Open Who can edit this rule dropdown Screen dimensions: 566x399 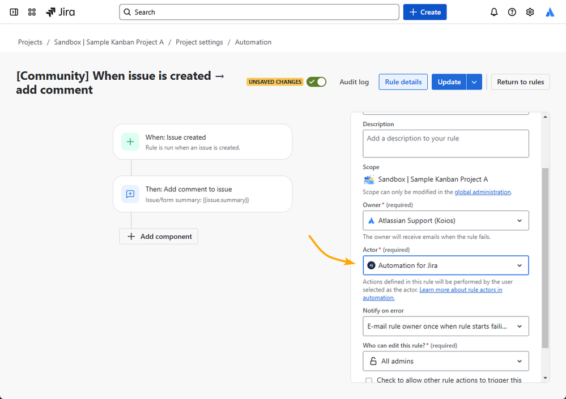[x=446, y=361]
